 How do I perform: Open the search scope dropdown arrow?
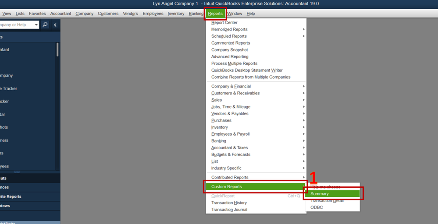coord(36,25)
